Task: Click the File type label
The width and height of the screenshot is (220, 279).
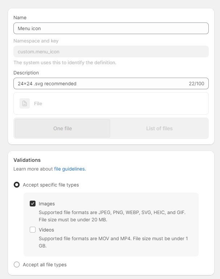Action: point(38,103)
